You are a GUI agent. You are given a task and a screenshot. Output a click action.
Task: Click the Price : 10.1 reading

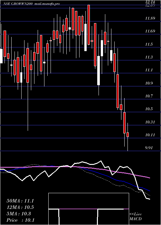pyautogui.click(x=20, y=220)
